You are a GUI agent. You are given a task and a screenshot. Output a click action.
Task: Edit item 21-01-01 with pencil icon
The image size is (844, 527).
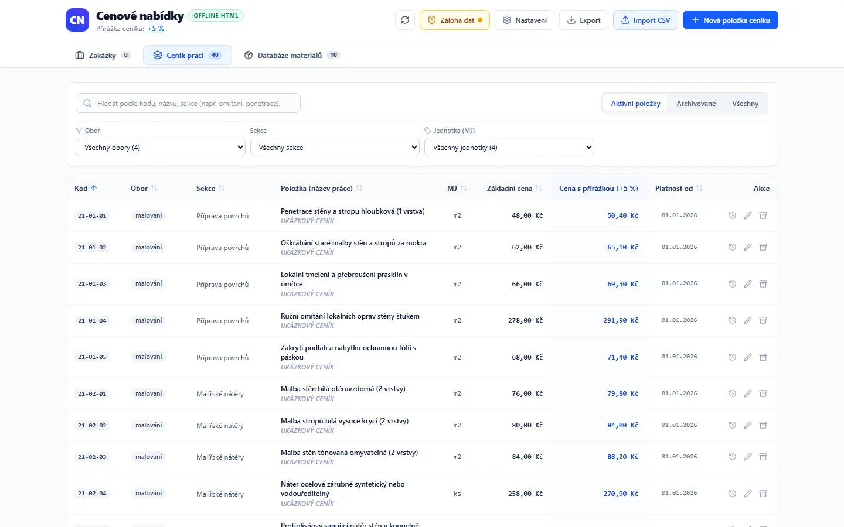tap(748, 215)
